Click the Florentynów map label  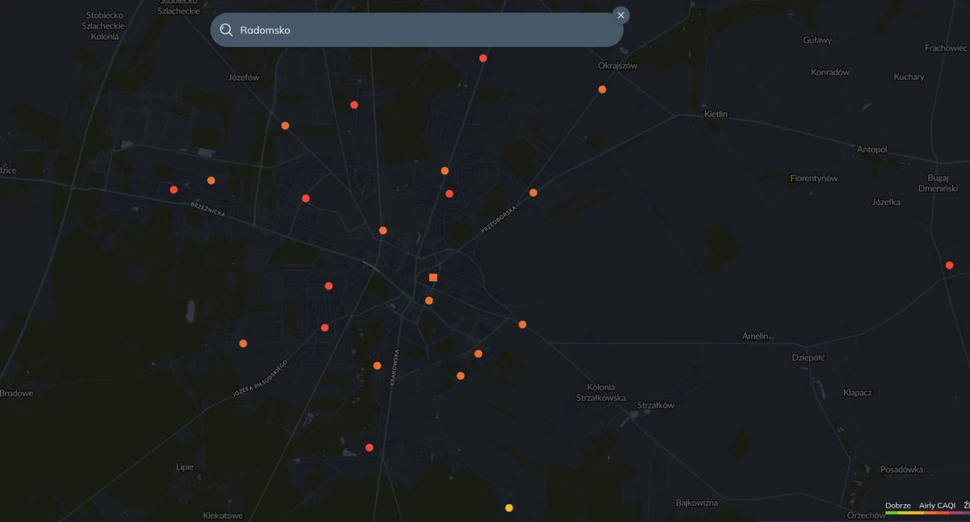(814, 178)
